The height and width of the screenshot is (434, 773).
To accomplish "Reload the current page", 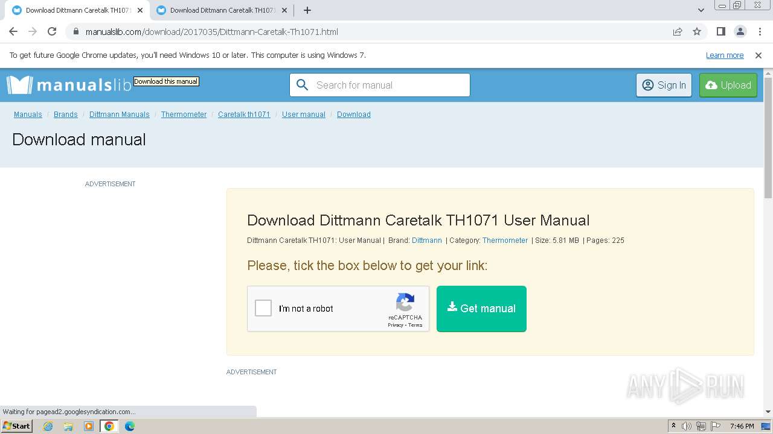I will coord(52,31).
